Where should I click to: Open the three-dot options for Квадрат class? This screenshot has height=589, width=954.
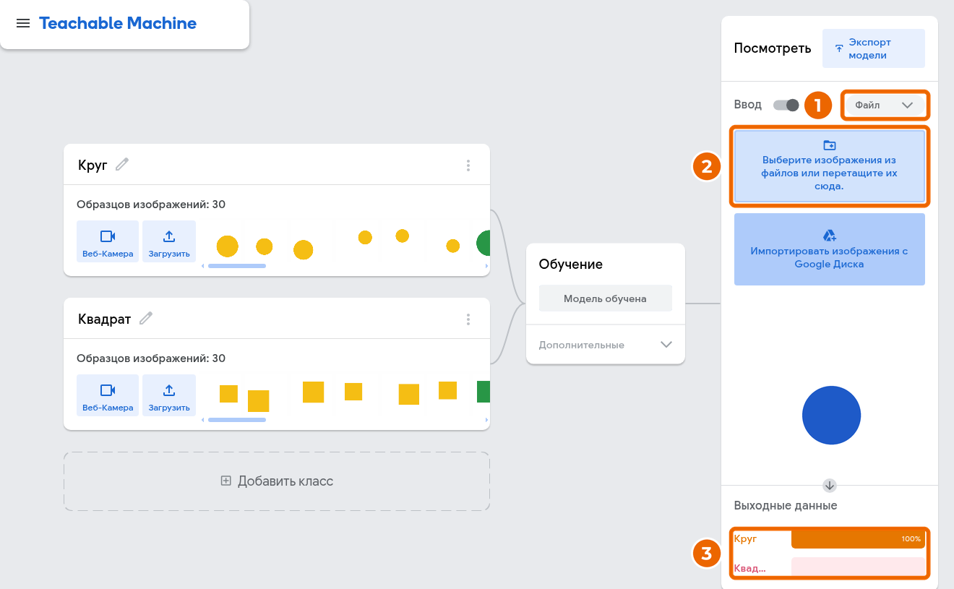[468, 319]
